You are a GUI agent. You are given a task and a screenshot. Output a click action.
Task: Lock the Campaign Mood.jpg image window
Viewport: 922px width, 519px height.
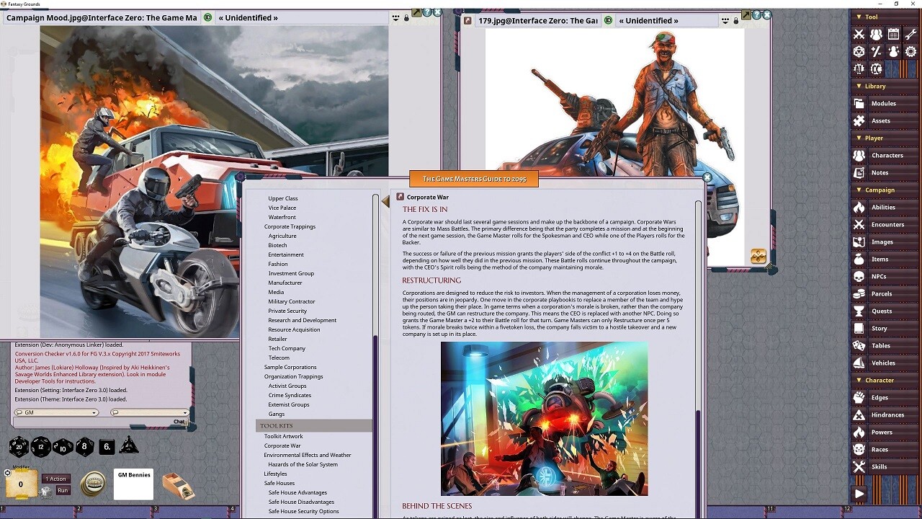(x=406, y=18)
